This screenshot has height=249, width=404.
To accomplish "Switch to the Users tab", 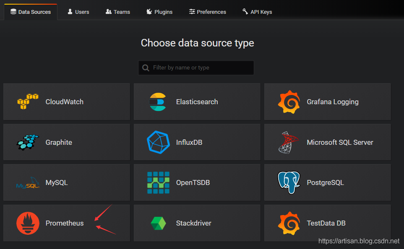I will coord(78,12).
